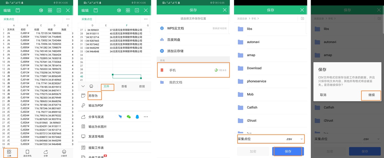Switch to the 查看 tab

124,86
